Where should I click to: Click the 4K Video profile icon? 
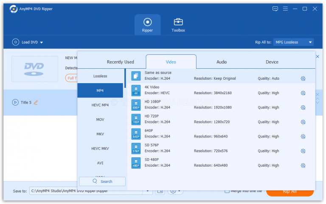(136, 91)
